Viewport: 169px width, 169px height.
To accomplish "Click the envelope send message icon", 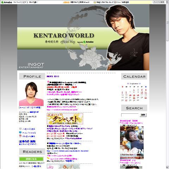I will pos(20,129).
